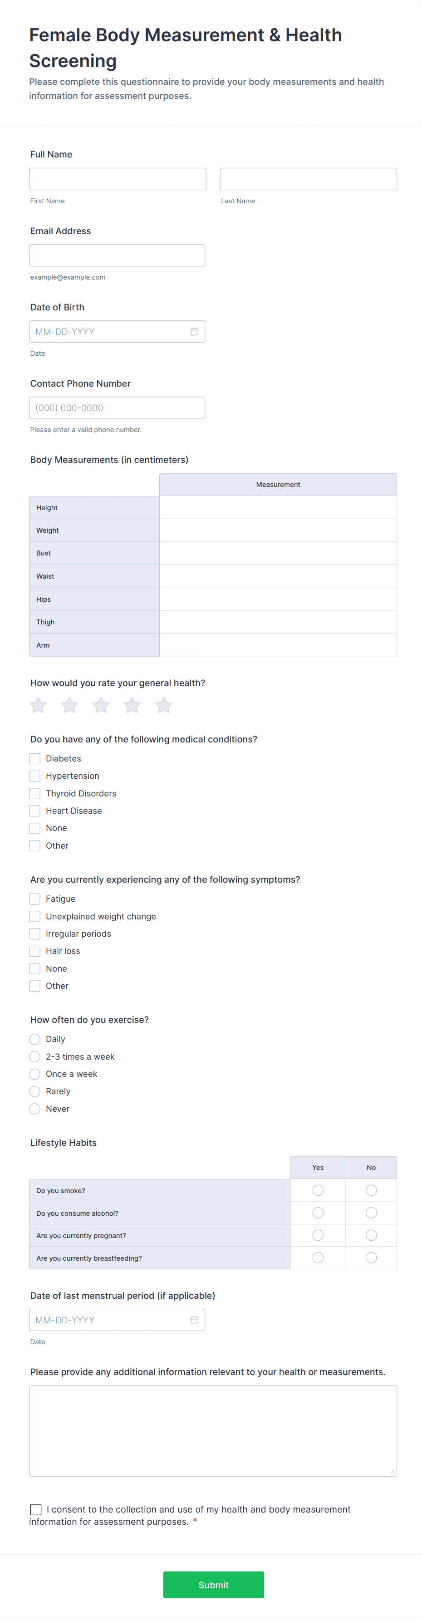Click the Height measurement cell
422x1621 pixels.
[x=277, y=508]
